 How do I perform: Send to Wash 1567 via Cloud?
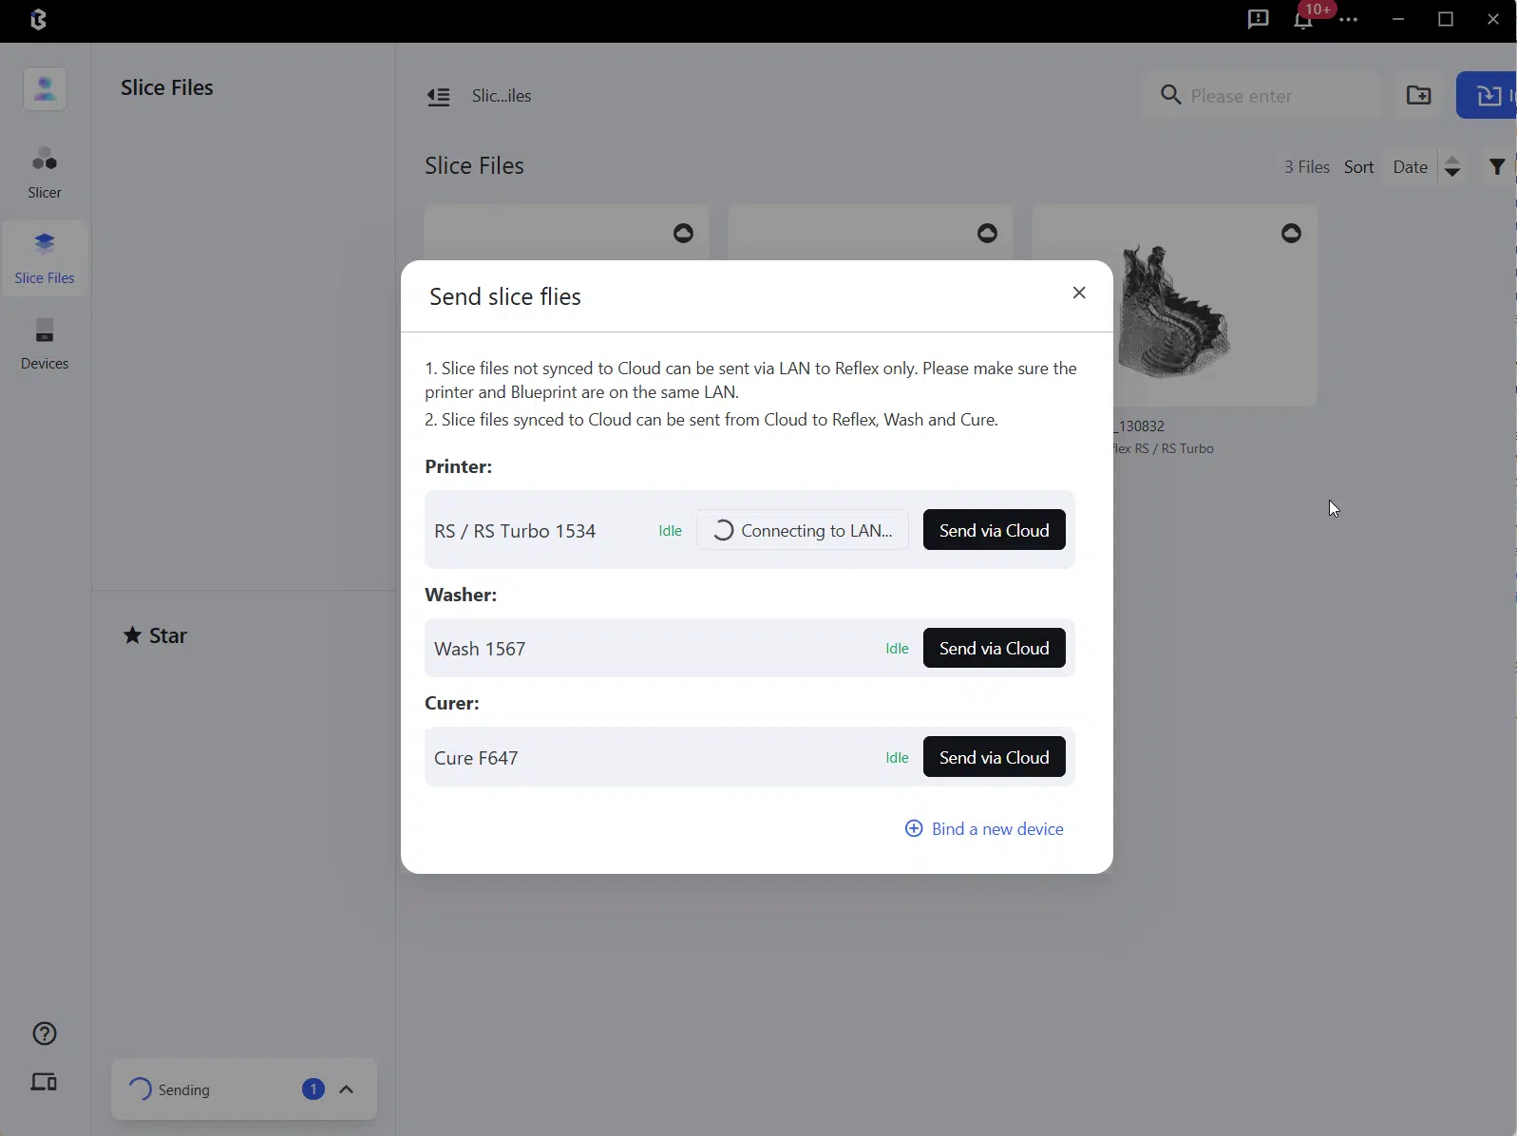(x=994, y=648)
